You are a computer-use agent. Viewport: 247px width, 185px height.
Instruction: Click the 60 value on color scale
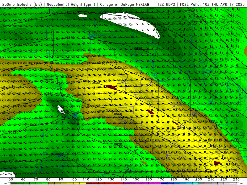(23, 179)
